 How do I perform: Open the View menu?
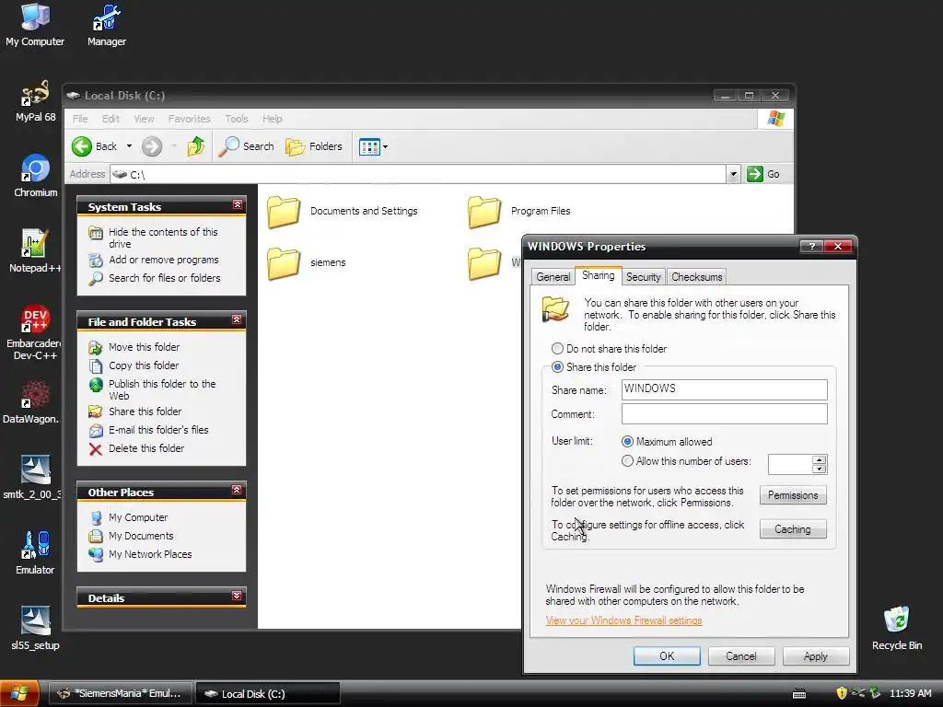[x=144, y=119]
